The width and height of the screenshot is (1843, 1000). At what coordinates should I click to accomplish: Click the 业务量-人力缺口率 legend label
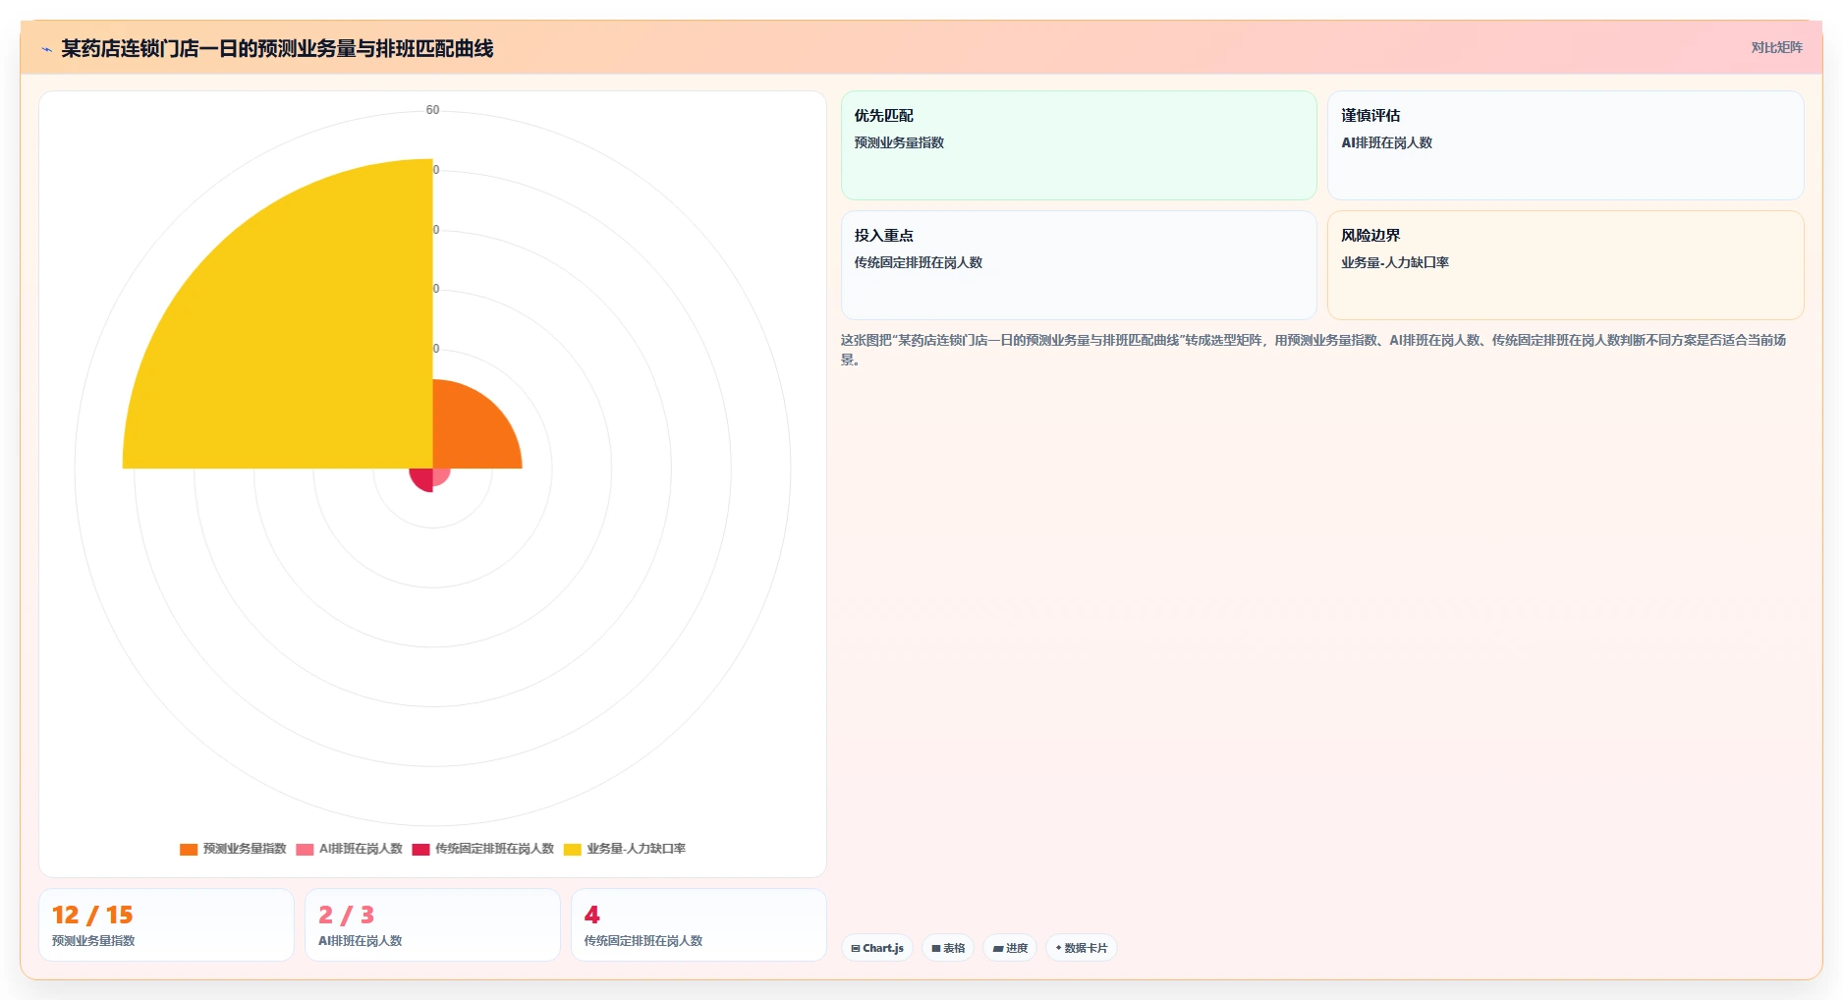[636, 849]
